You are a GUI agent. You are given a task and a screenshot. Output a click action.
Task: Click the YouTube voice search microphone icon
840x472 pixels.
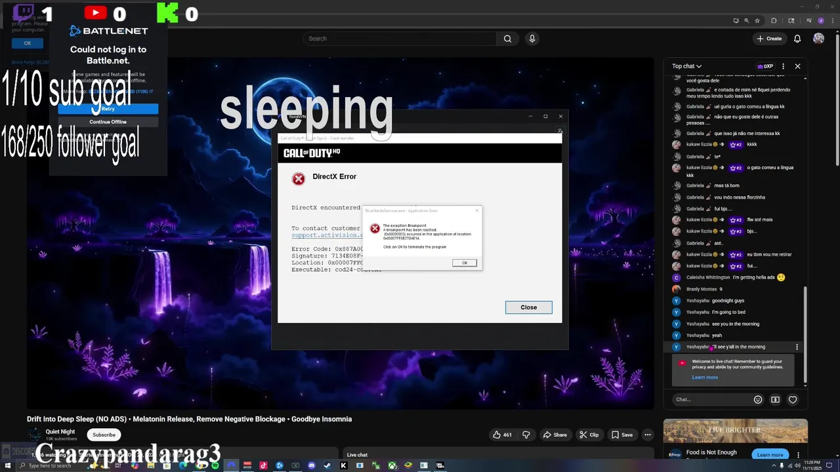532,39
